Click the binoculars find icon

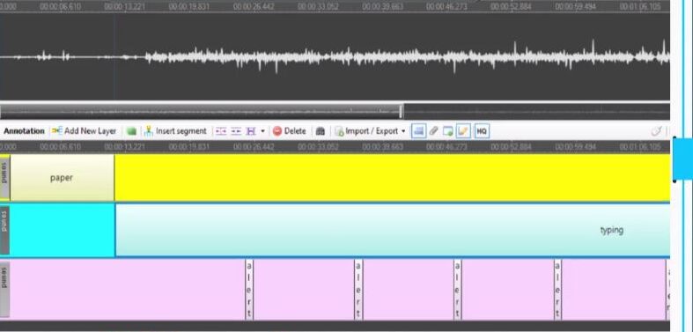[x=321, y=131]
